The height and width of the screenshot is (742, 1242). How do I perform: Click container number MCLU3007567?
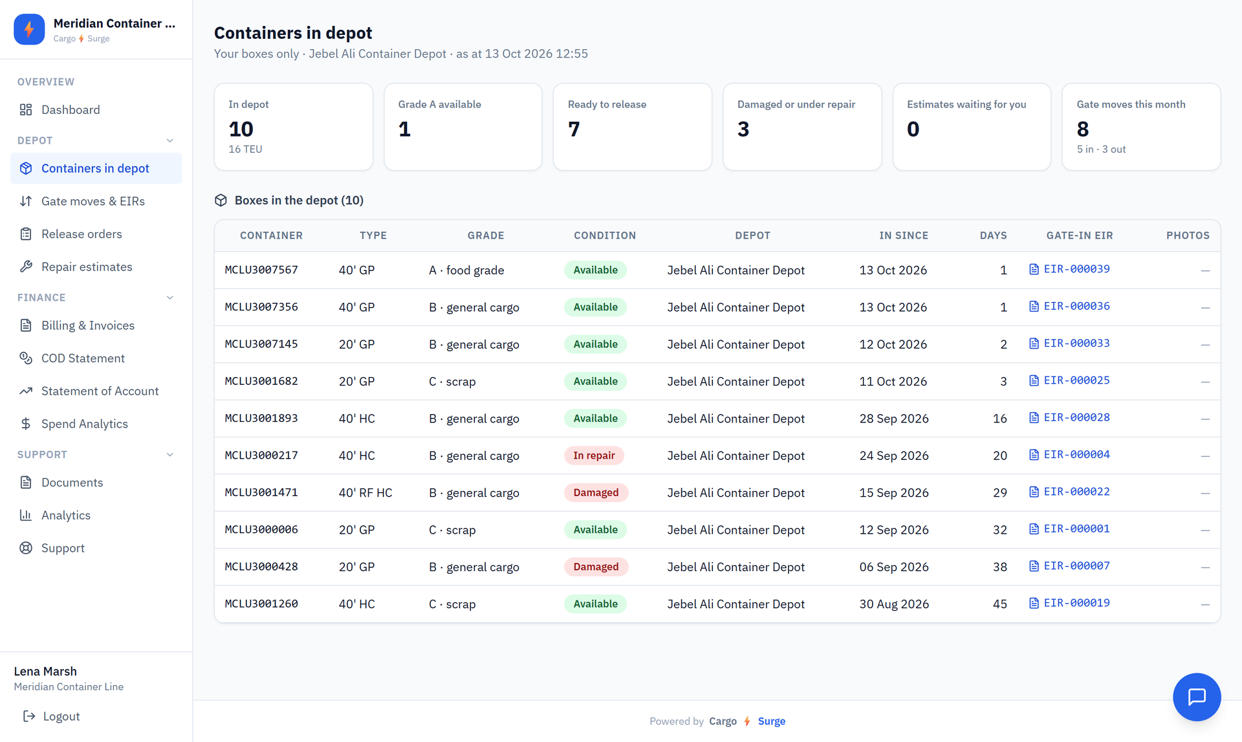tap(261, 270)
